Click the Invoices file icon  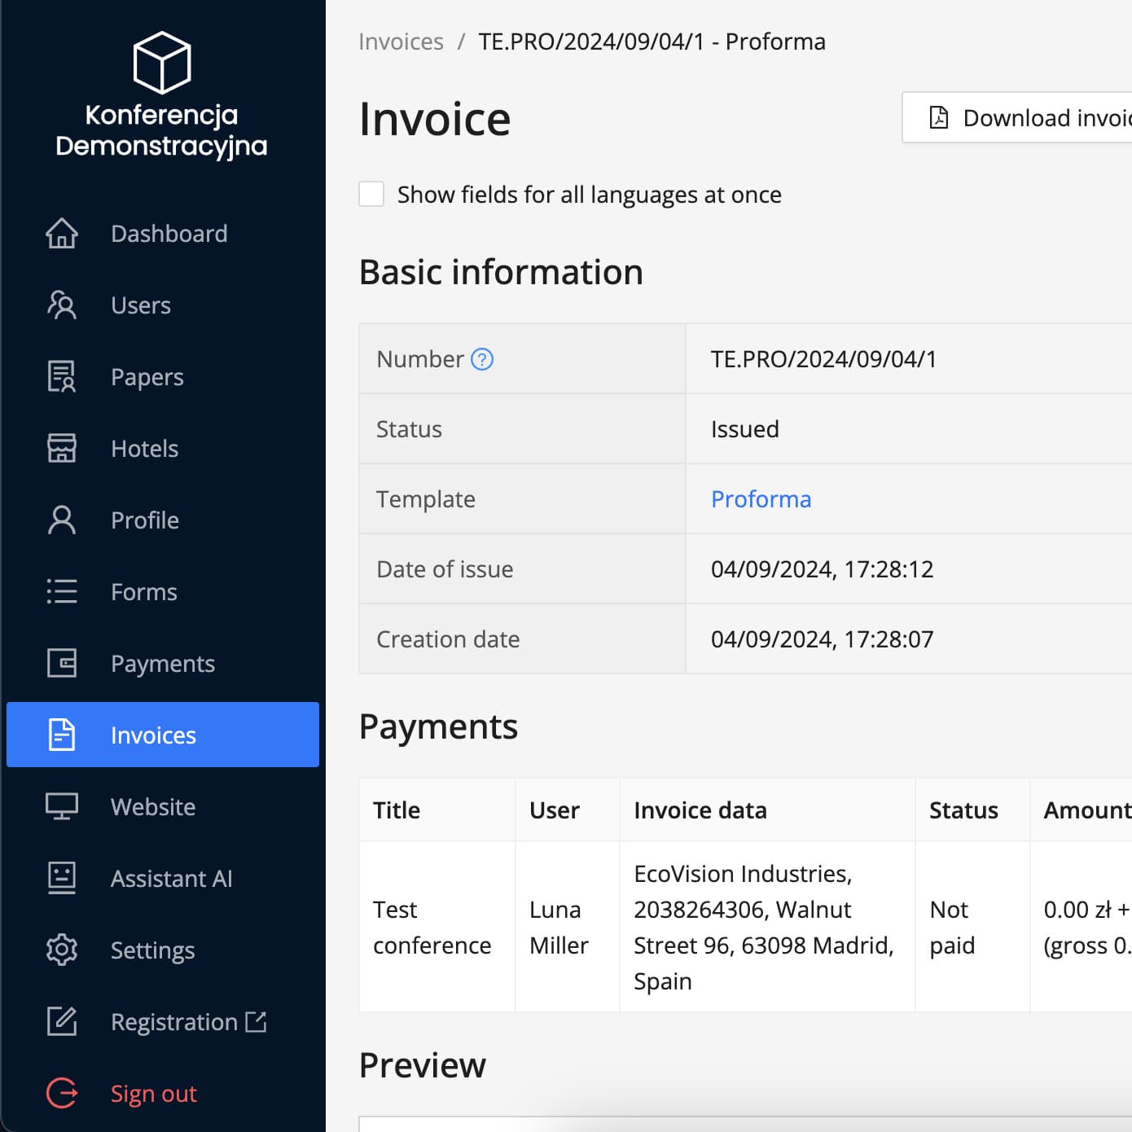62,735
